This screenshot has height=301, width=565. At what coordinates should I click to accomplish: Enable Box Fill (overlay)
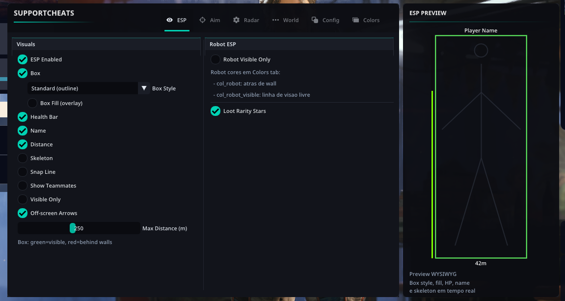[32, 103]
